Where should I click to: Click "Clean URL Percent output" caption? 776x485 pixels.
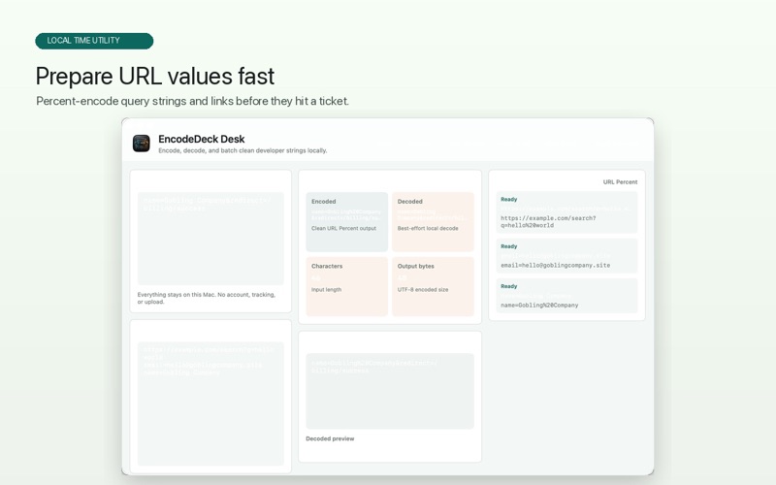click(x=344, y=228)
